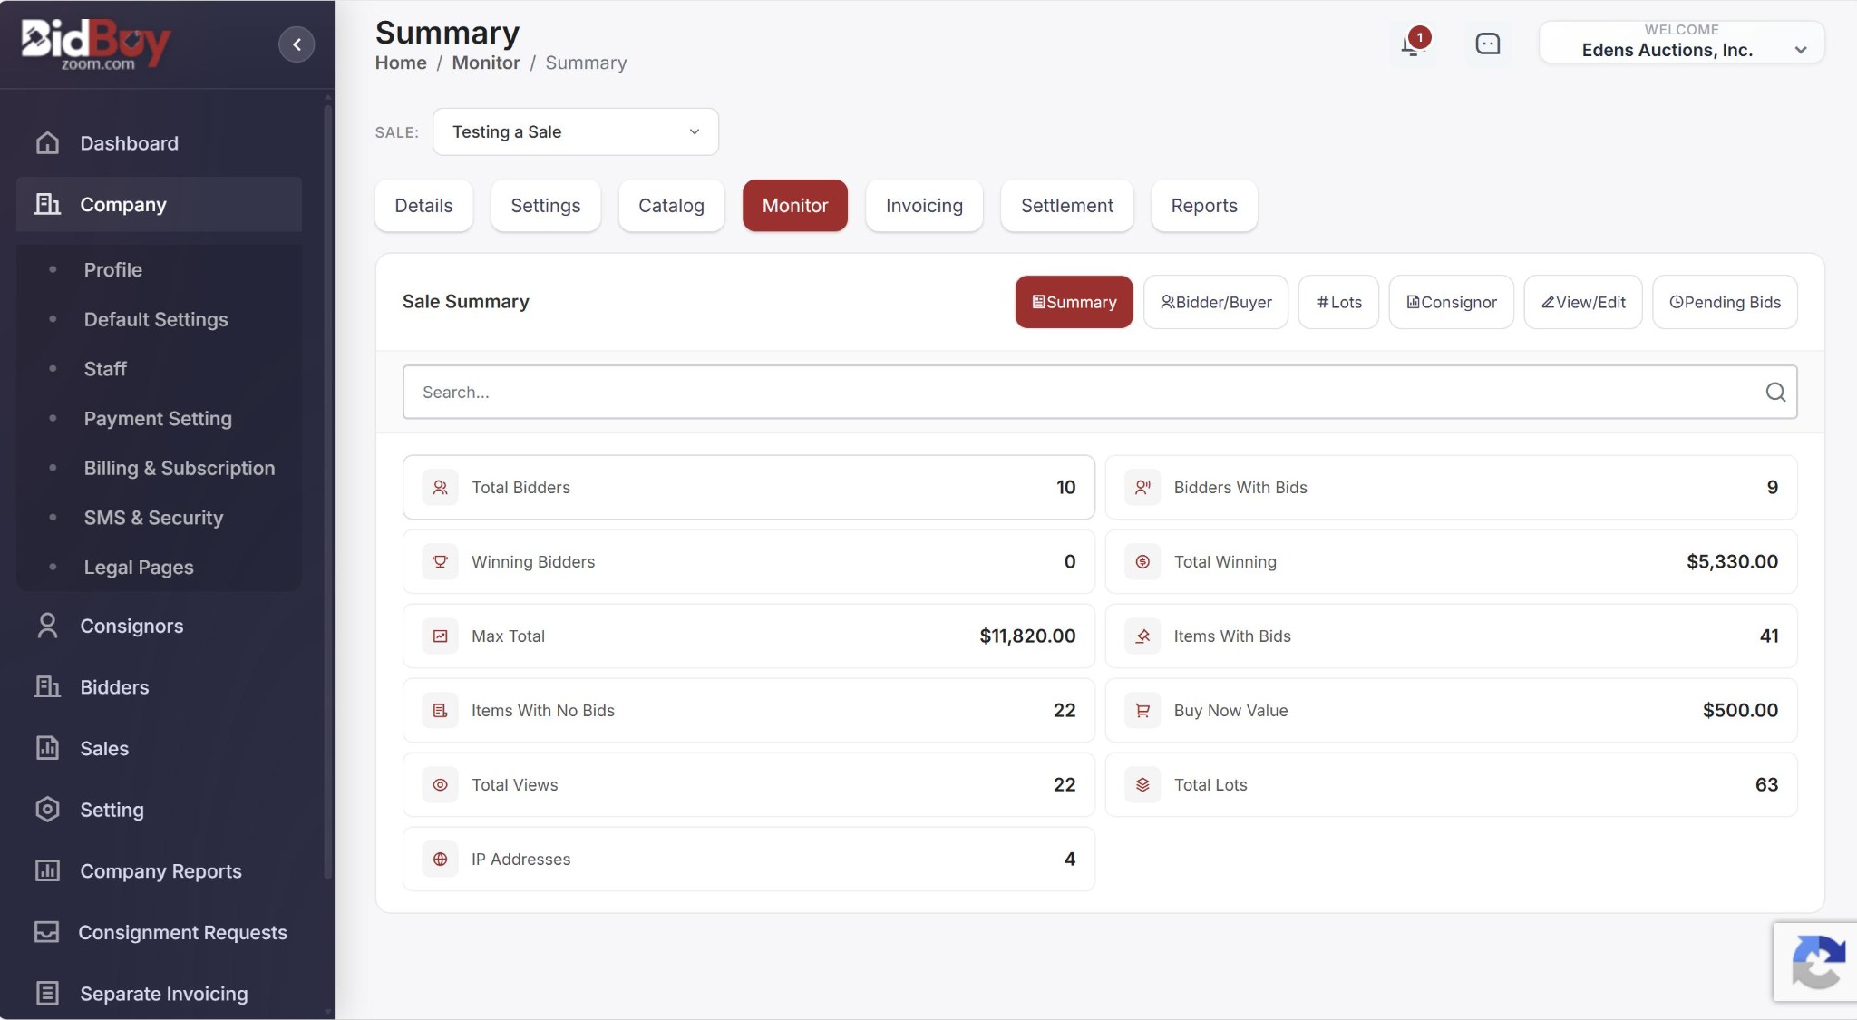Click the search magnifier icon

(1775, 392)
